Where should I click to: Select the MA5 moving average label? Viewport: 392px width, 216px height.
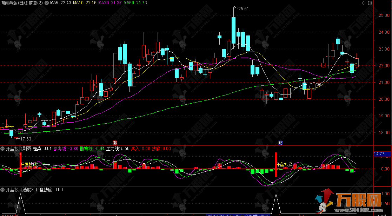(x=61, y=3)
